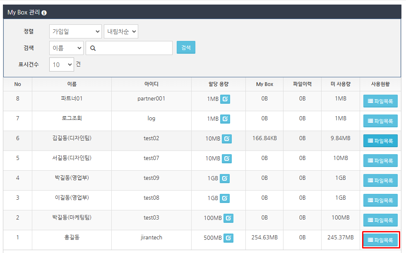This screenshot has height=253, width=406.
Task: Open 파일목록 for 홍길동
Action: click(380, 240)
